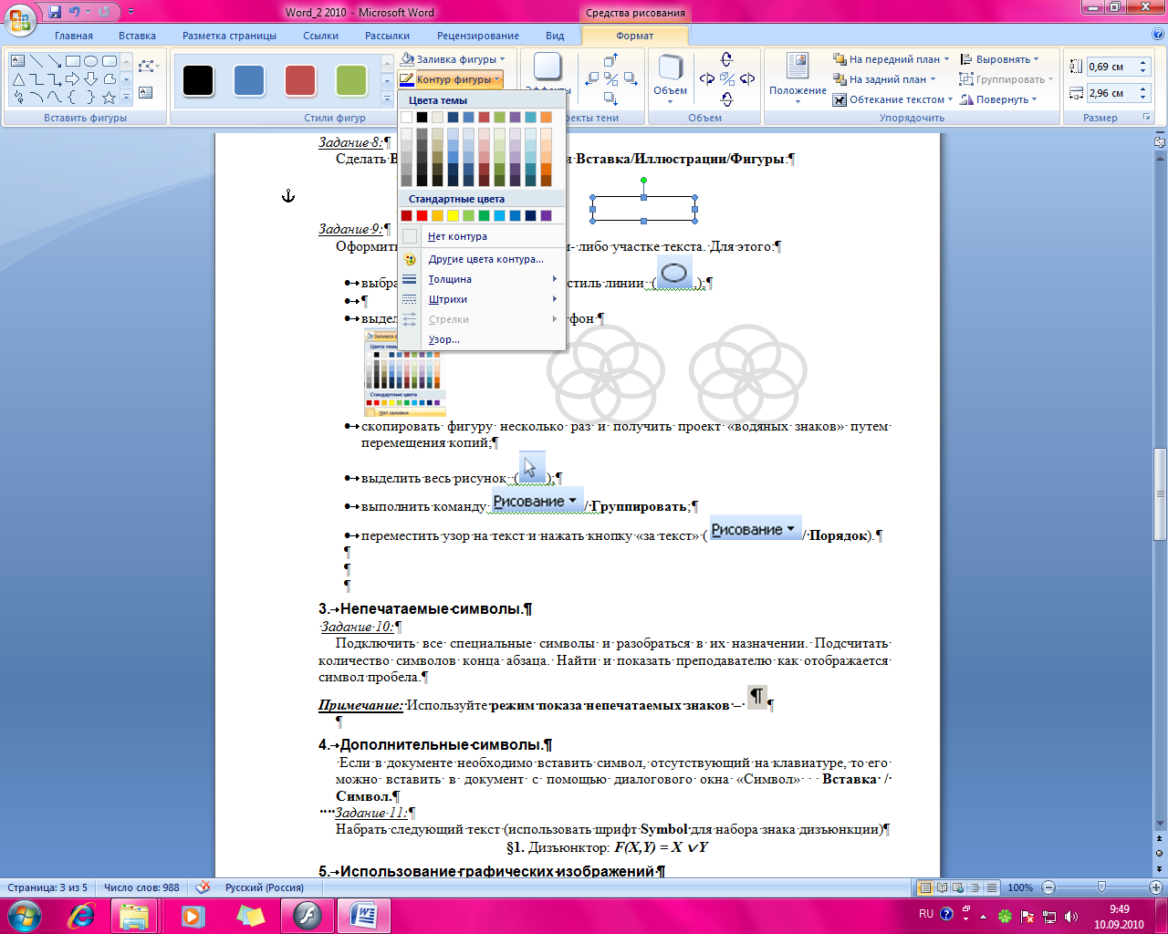Pick the oval shape from the shapes gallery
The height and width of the screenshot is (934, 1168).
click(x=91, y=61)
